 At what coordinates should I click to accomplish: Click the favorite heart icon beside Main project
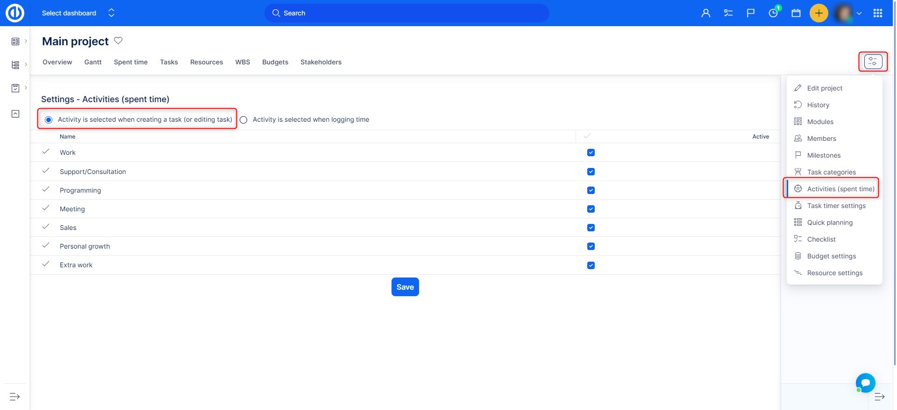tap(118, 41)
